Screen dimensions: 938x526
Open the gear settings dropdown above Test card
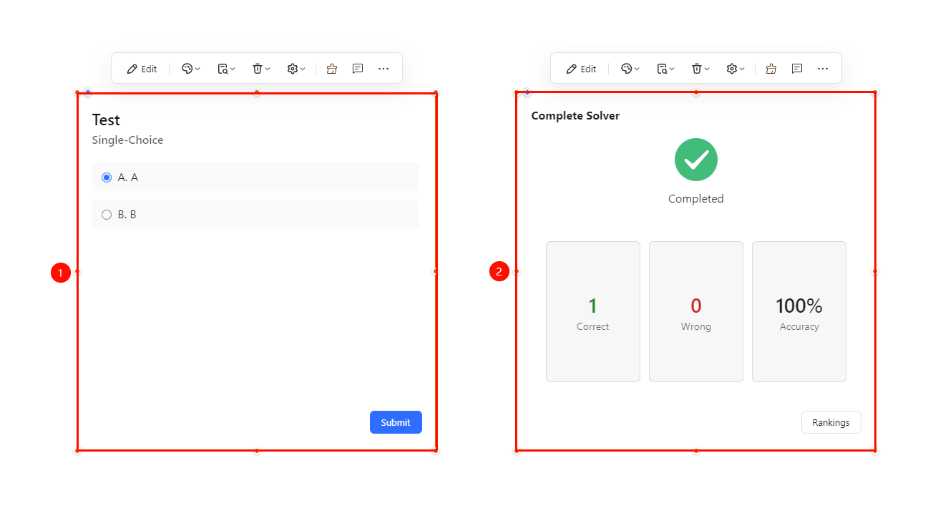pos(296,69)
